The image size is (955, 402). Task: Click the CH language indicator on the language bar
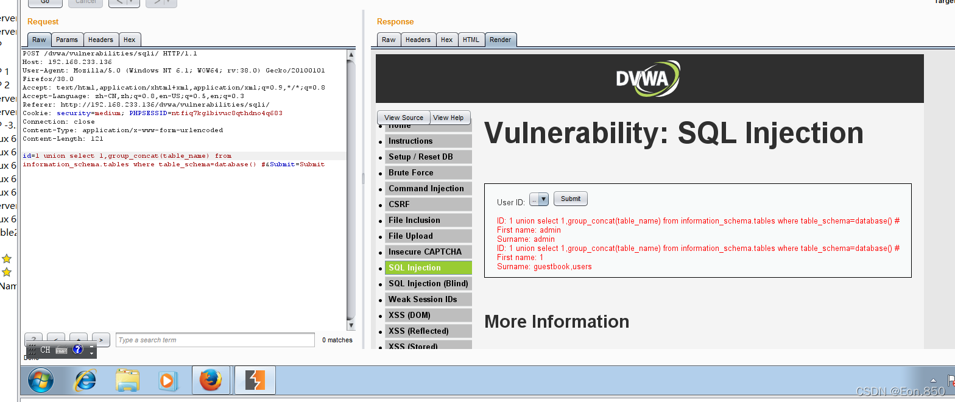[46, 350]
